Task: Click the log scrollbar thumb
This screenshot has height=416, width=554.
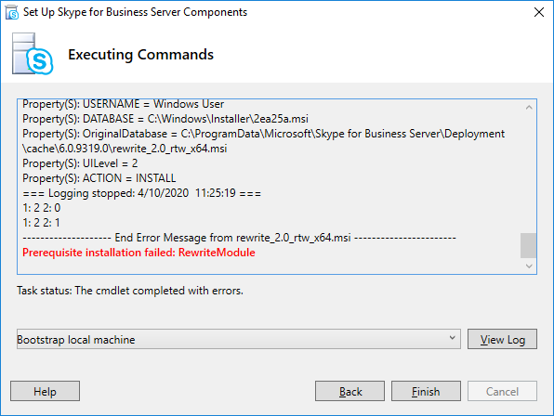Action: coord(529,245)
